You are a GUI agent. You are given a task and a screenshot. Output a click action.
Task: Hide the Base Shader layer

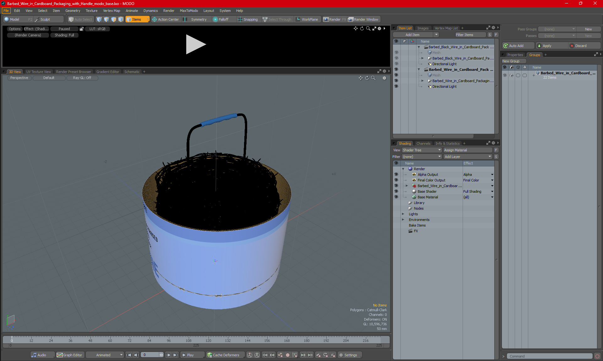coord(396,191)
